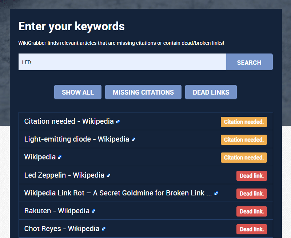Click external link icon beside Wikipedia Link Rot
The image size is (291, 238).
[x=216, y=193]
